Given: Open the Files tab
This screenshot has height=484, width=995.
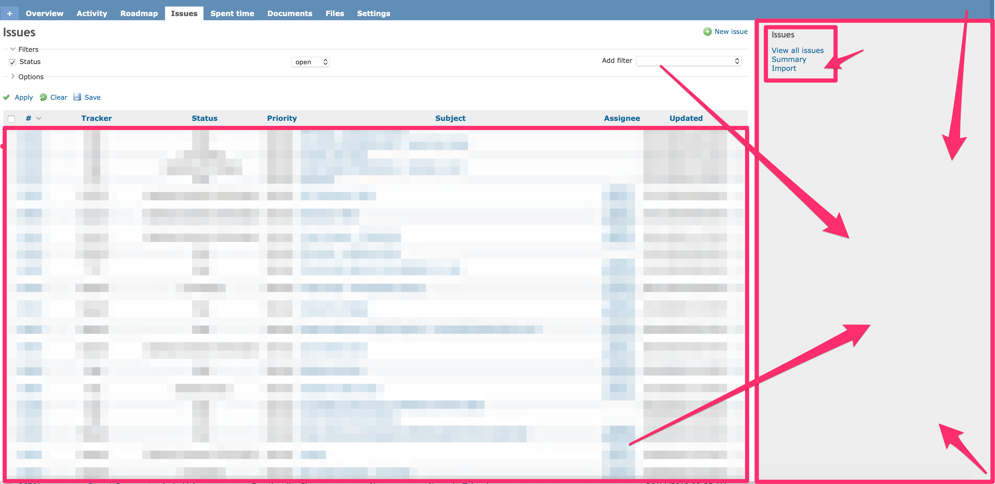Looking at the screenshot, I should click(335, 13).
